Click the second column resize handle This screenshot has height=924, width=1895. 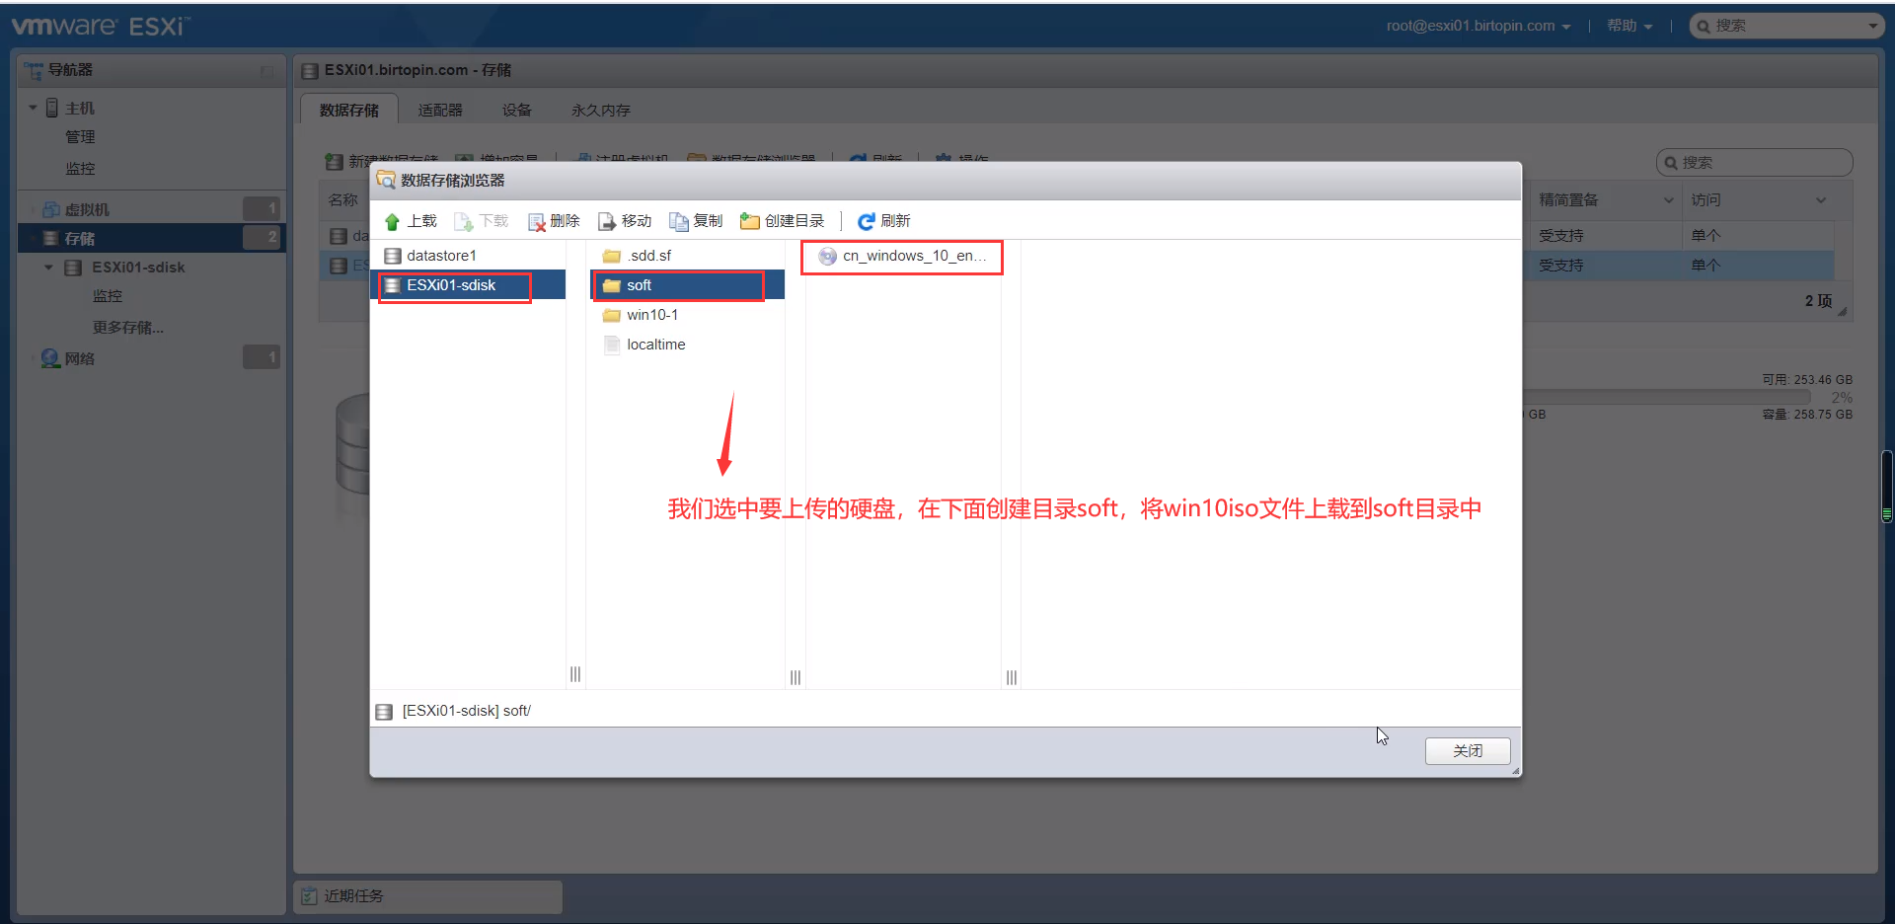coord(796,677)
